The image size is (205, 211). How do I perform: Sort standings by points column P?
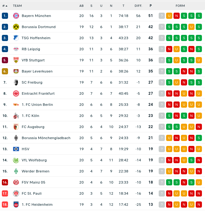151,6
